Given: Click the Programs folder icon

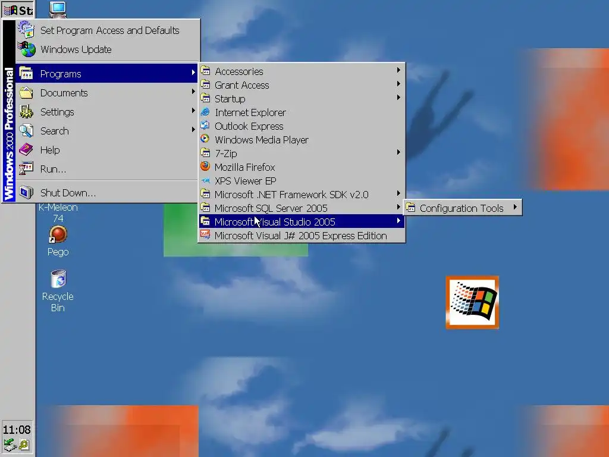Looking at the screenshot, I should click(26, 73).
